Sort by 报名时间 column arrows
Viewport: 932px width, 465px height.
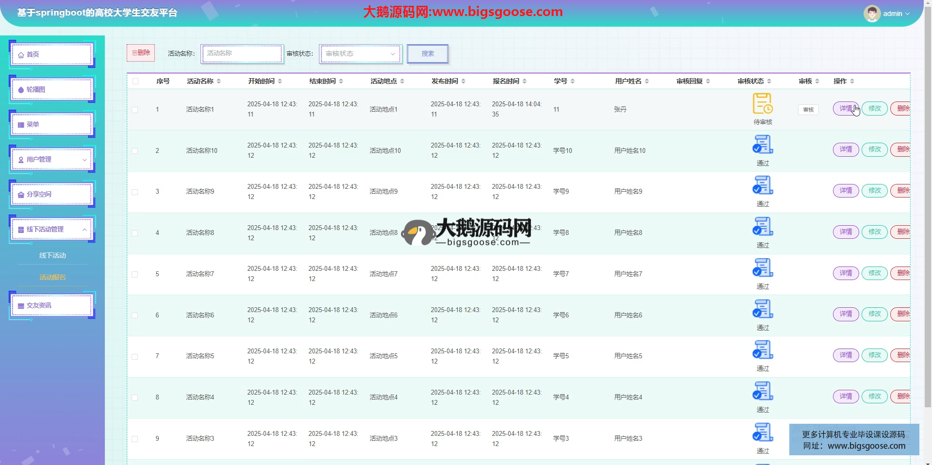[525, 81]
